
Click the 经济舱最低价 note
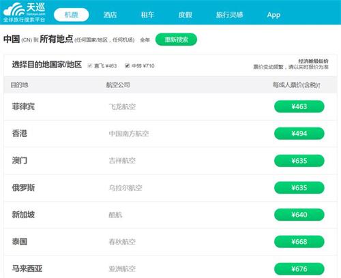(314, 61)
